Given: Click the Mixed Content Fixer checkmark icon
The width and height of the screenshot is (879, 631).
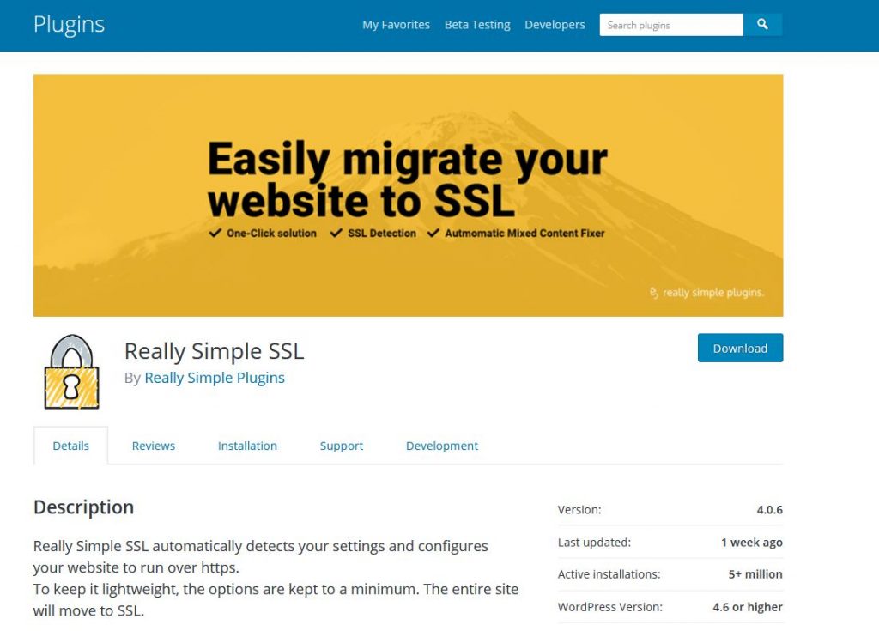Looking at the screenshot, I should coord(434,232).
